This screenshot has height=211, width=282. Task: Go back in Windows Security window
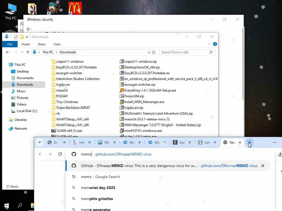click(29, 29)
